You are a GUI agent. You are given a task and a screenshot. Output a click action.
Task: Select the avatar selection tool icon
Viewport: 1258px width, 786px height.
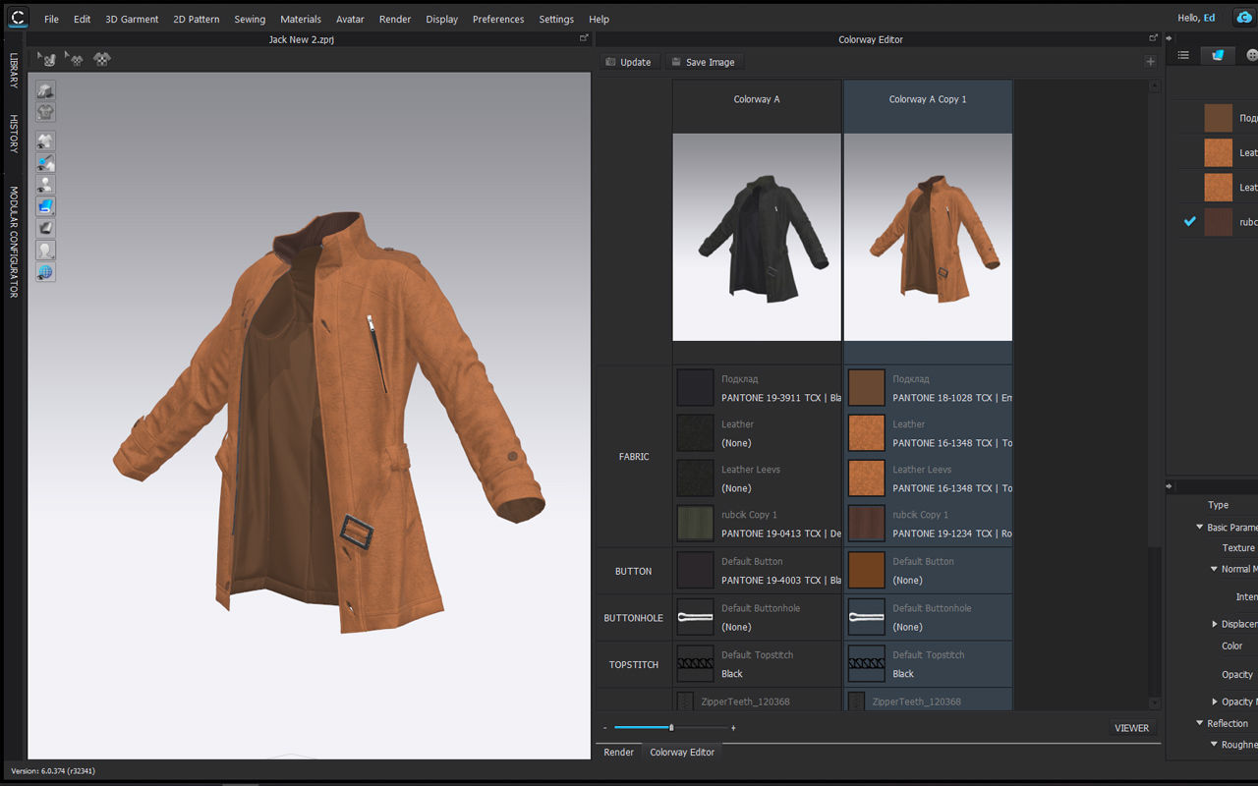[45, 59]
